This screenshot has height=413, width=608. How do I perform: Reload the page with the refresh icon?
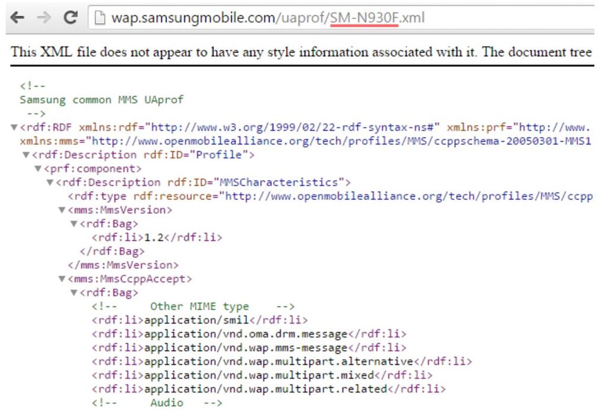(x=71, y=18)
